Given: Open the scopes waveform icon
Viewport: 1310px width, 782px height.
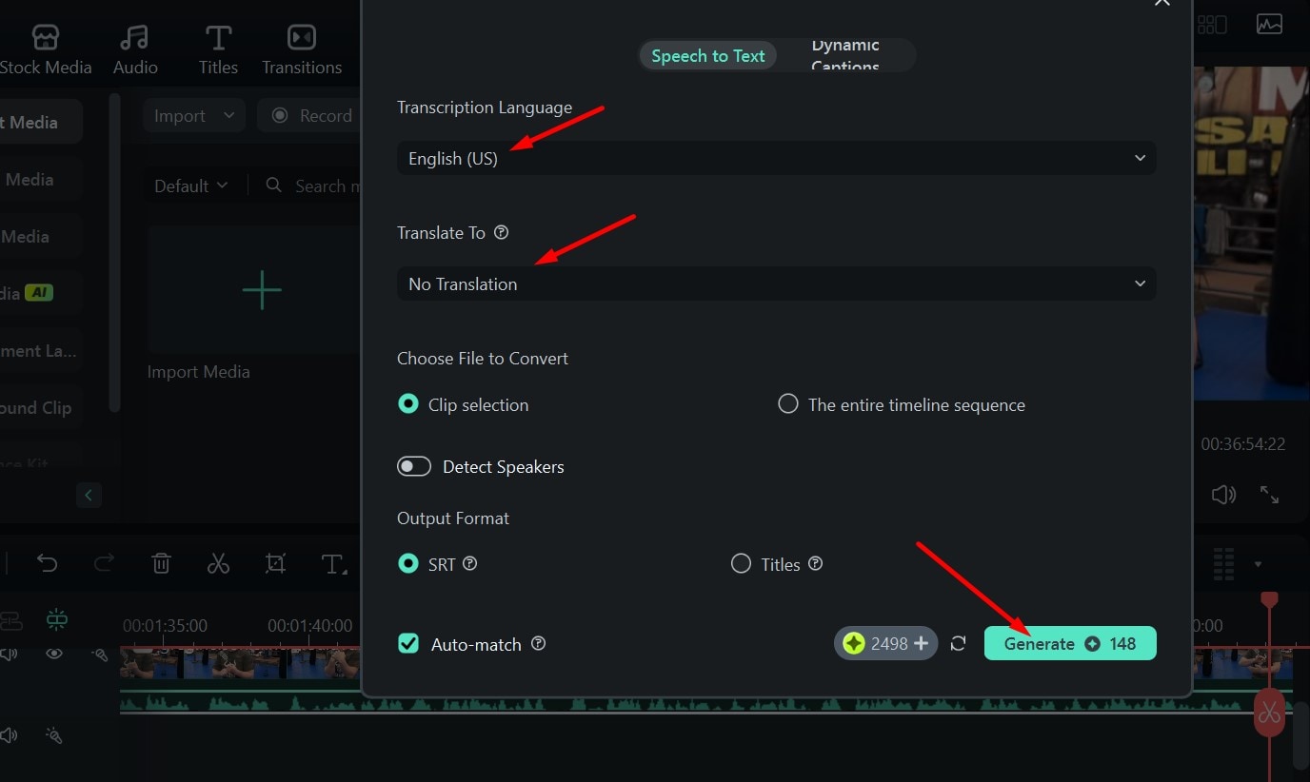Looking at the screenshot, I should pos(1269,24).
